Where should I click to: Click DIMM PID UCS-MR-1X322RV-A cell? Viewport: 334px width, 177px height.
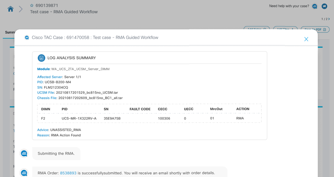coord(79,119)
